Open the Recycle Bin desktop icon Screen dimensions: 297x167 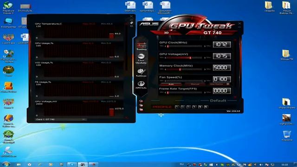pyautogui.click(x=287, y=135)
